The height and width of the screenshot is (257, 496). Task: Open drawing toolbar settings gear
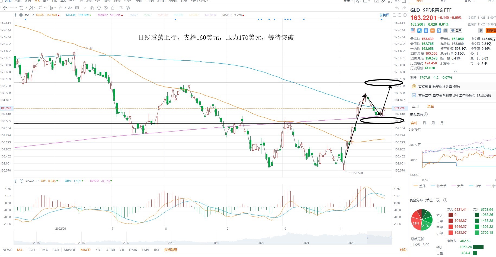(x=128, y=8)
